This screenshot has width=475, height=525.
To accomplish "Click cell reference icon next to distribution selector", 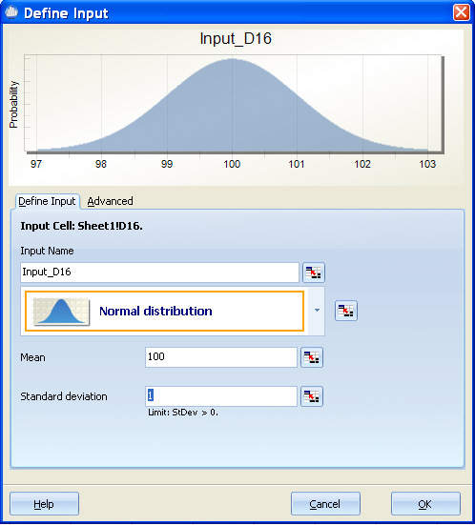I will click(x=346, y=311).
